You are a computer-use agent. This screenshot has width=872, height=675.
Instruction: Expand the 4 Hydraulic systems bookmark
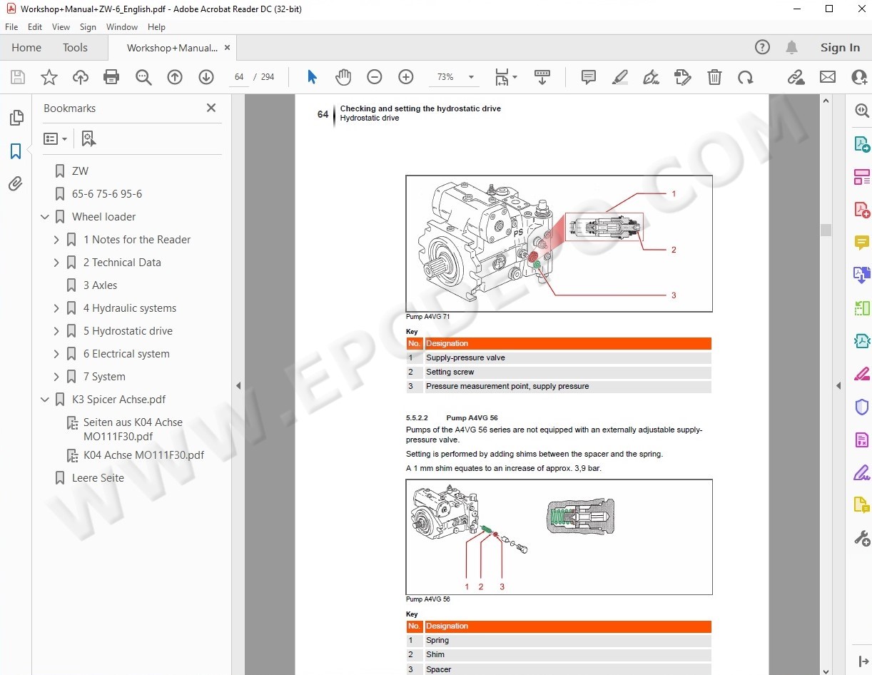tap(56, 308)
